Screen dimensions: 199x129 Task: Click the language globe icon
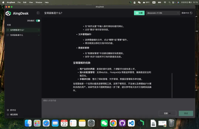[191, 13]
